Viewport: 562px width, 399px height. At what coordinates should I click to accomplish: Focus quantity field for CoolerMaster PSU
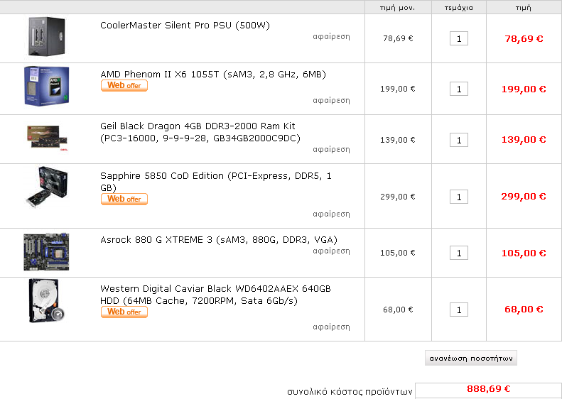click(x=458, y=38)
